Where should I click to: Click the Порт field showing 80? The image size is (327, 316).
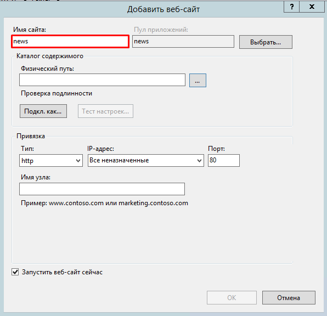224,160
